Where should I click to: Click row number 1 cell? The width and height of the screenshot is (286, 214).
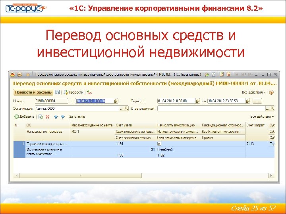click(19, 149)
